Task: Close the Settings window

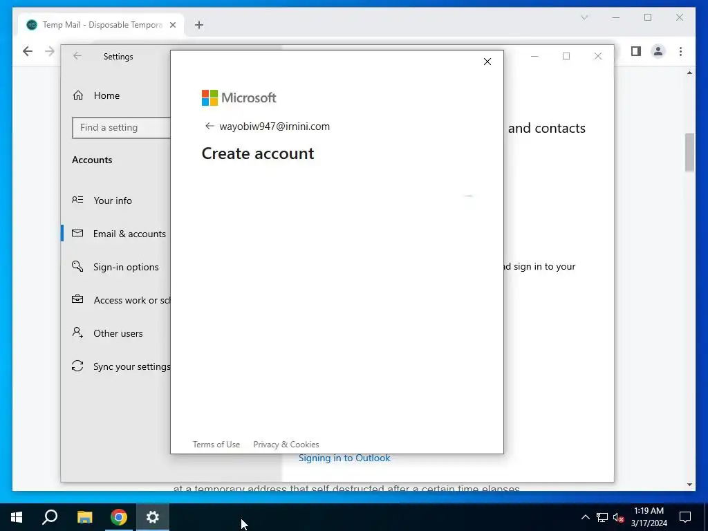Action: [x=598, y=56]
